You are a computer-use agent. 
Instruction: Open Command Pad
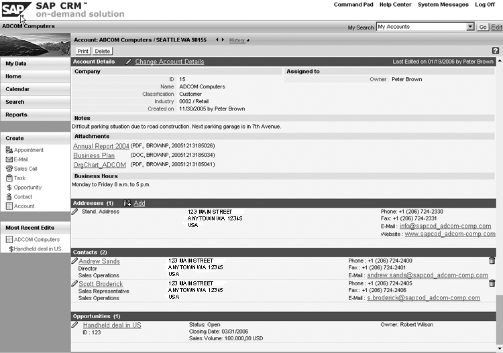click(353, 5)
